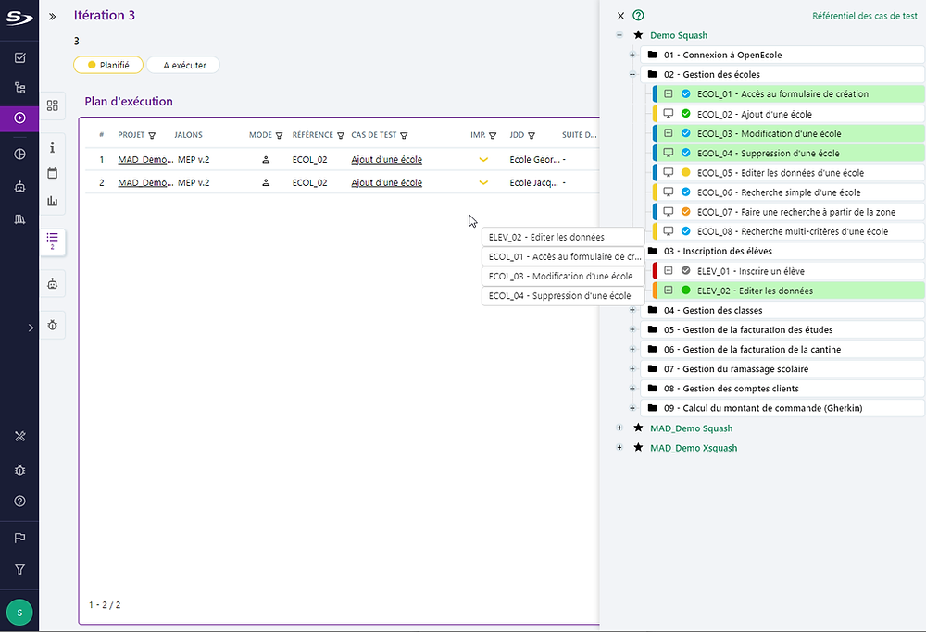The width and height of the screenshot is (926, 632).
Task: Click the importance chevron in row 1
Action: [x=483, y=159]
